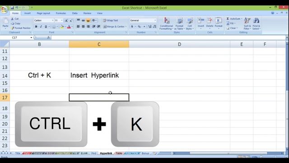Delete cells using Delete button
The image size is (289, 163).
tap(210, 23)
